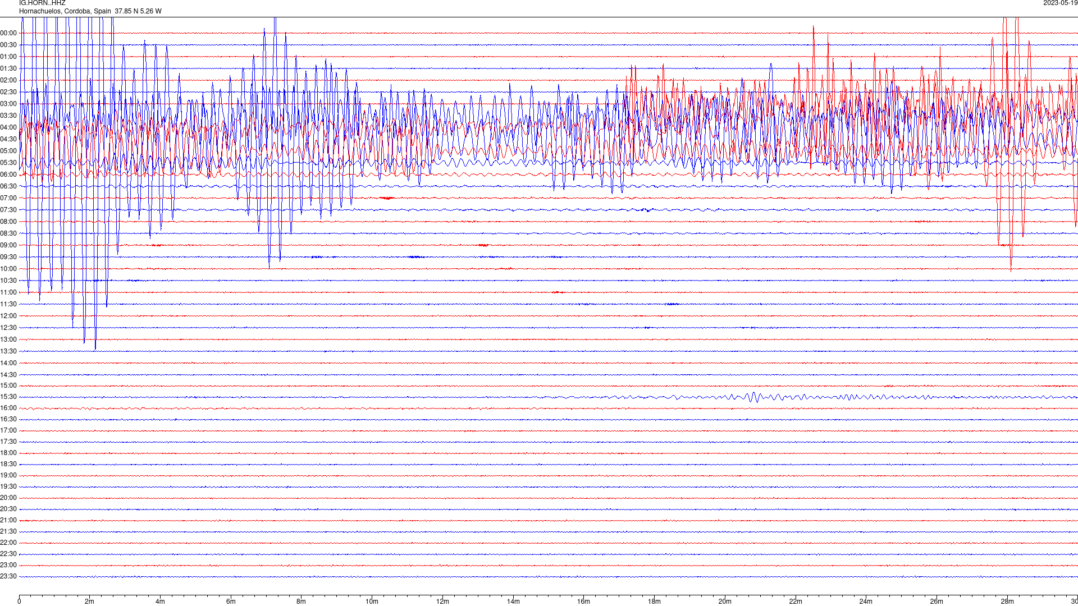Image resolution: width=1078 pixels, height=606 pixels.
Task: Select the 09:30 row label
Action: pyautogui.click(x=8, y=257)
